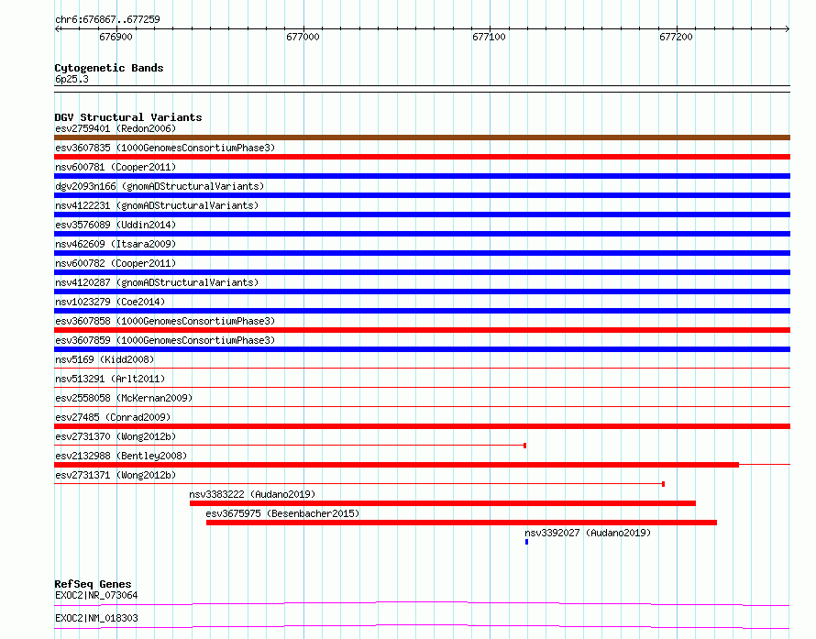Open the EXOC2|NM_018303 gene label
The image size is (816, 639).
pyautogui.click(x=96, y=618)
